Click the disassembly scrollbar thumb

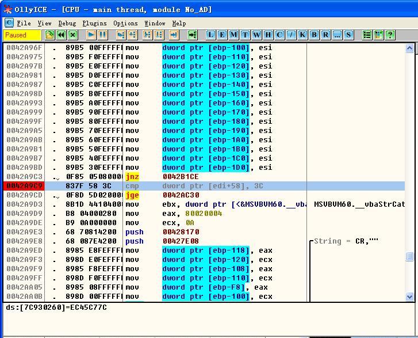pyautogui.click(x=409, y=257)
